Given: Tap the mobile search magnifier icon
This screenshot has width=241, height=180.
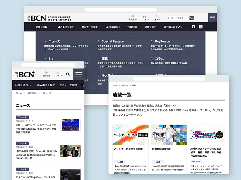Looking at the screenshot, I should 68,74.
